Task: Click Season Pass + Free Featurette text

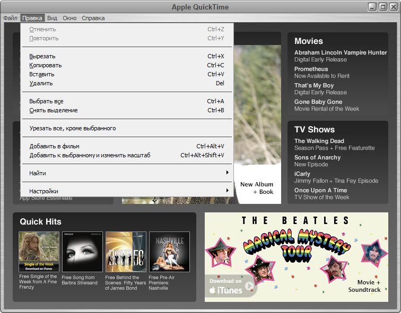Action: coord(334,148)
